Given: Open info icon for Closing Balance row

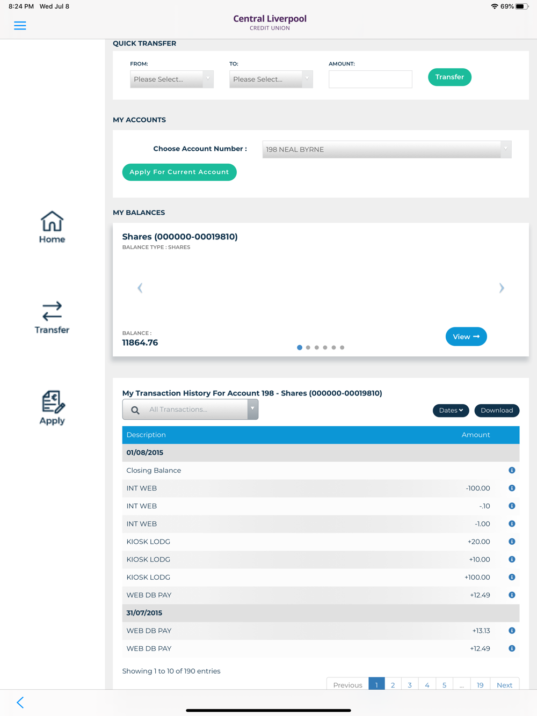Looking at the screenshot, I should click(x=512, y=470).
